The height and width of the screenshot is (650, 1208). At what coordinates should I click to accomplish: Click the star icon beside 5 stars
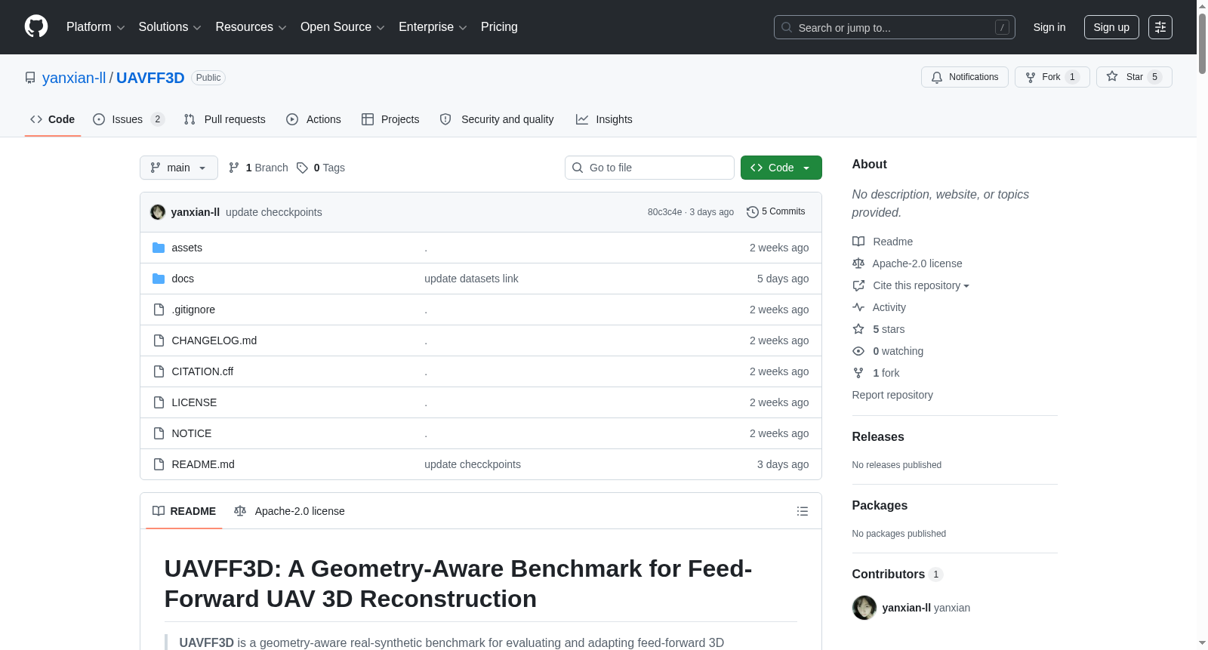click(858, 329)
